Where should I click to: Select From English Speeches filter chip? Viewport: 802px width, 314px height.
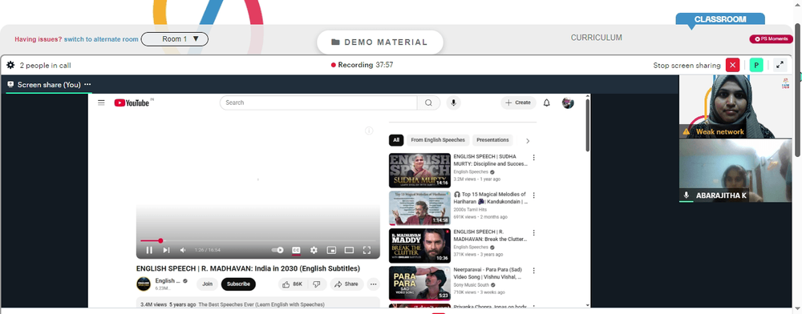[x=438, y=140]
